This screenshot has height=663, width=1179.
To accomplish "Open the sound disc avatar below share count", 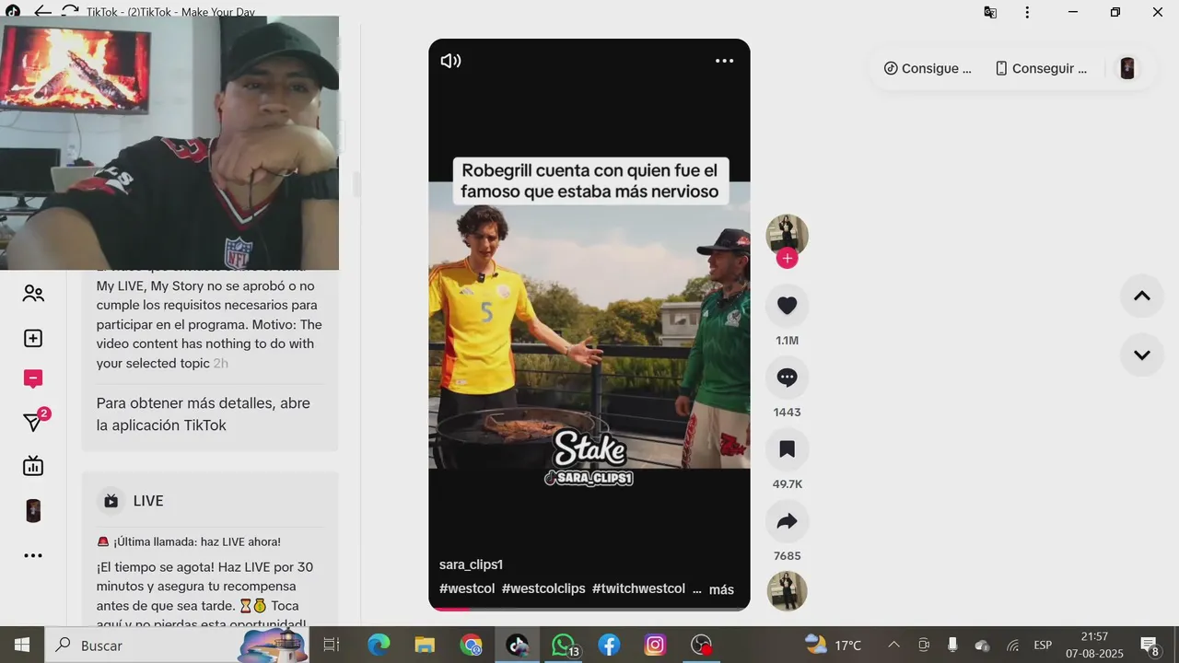I will point(787,591).
